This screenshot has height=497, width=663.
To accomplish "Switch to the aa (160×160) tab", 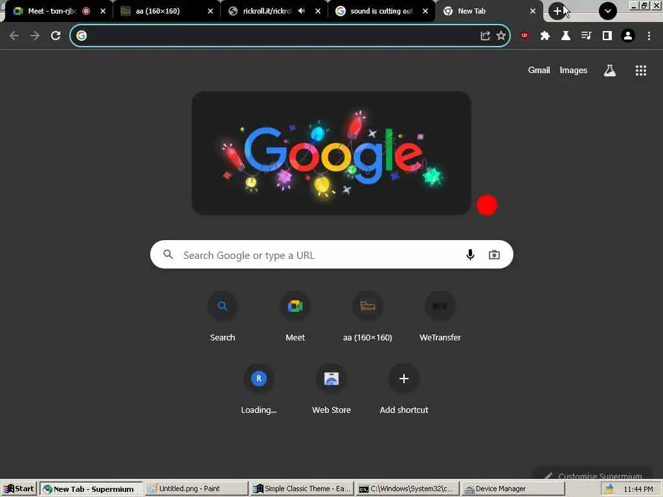I will 158,11.
